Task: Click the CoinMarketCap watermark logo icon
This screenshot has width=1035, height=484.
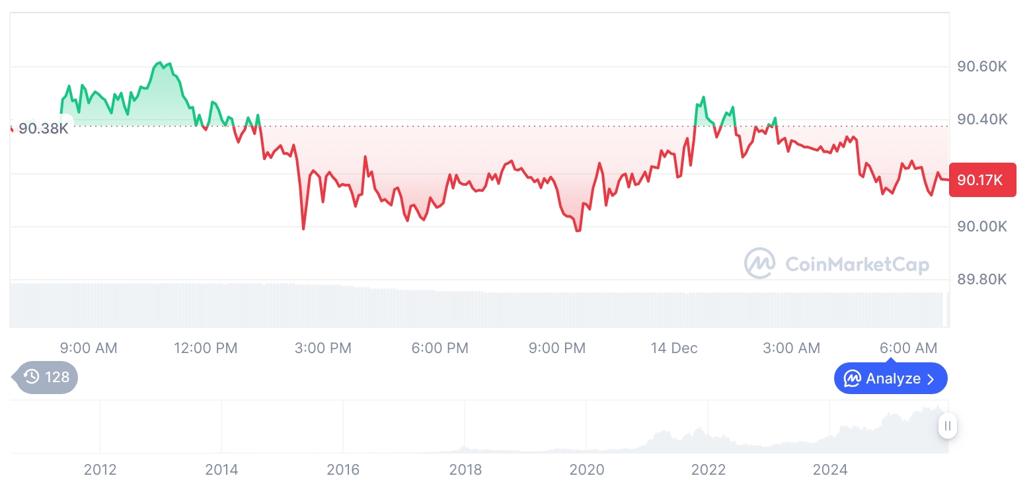Action: 759,263
